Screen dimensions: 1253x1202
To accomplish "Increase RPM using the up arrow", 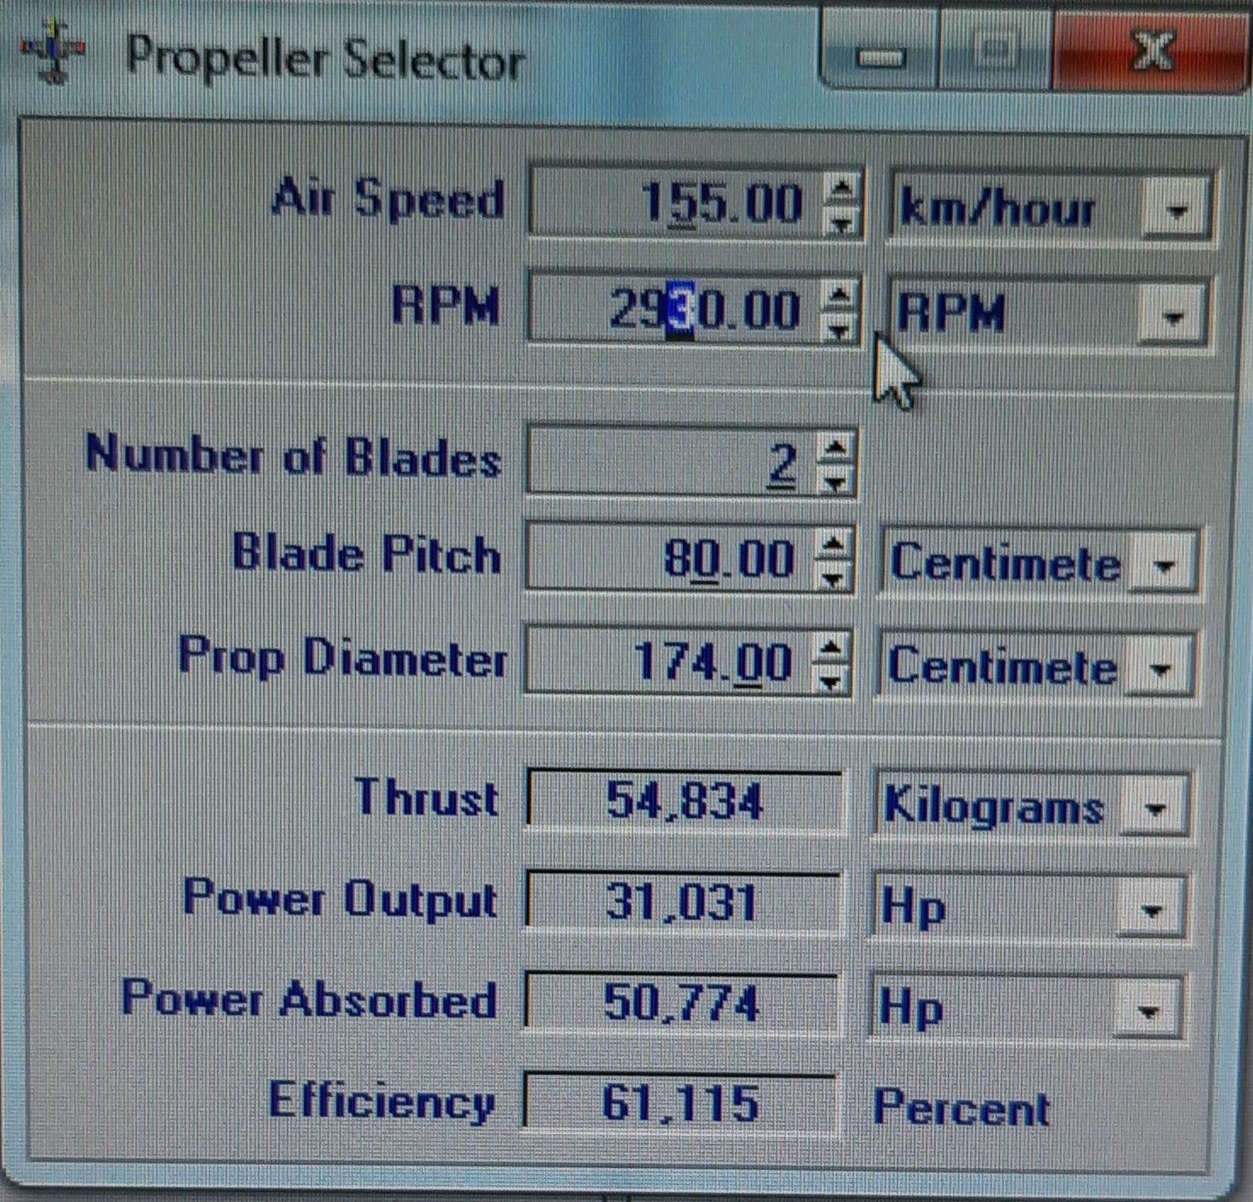I will pyautogui.click(x=839, y=295).
